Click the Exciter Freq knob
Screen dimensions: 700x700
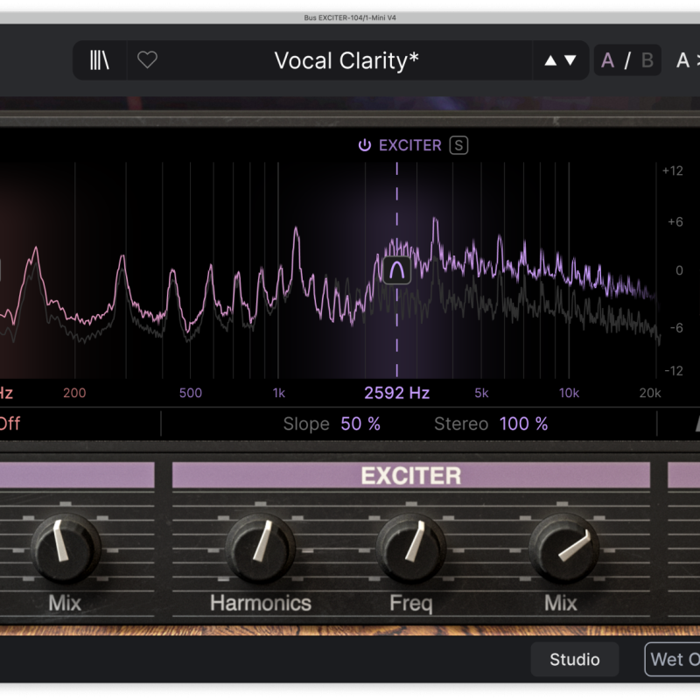(411, 548)
